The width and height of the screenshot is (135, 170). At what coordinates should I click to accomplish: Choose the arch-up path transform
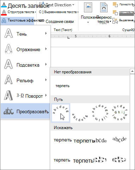[60, 113]
